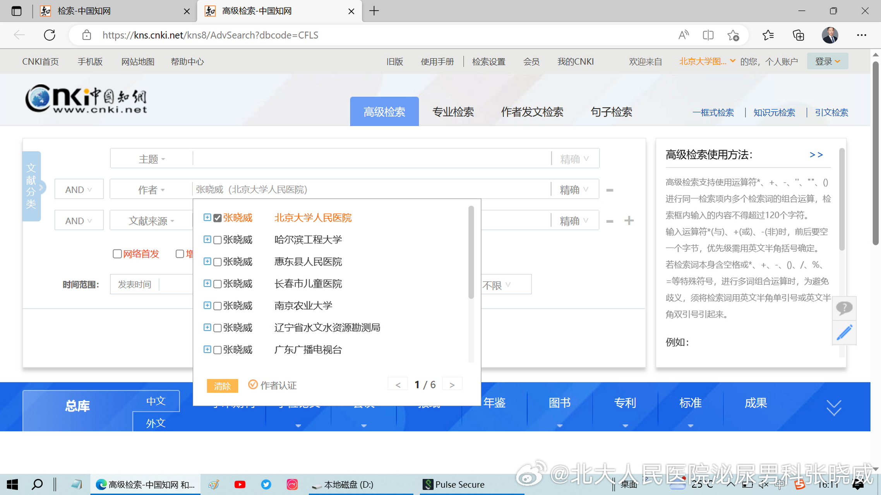Switch to 句子检索 tab
The height and width of the screenshot is (495, 881).
611,112
